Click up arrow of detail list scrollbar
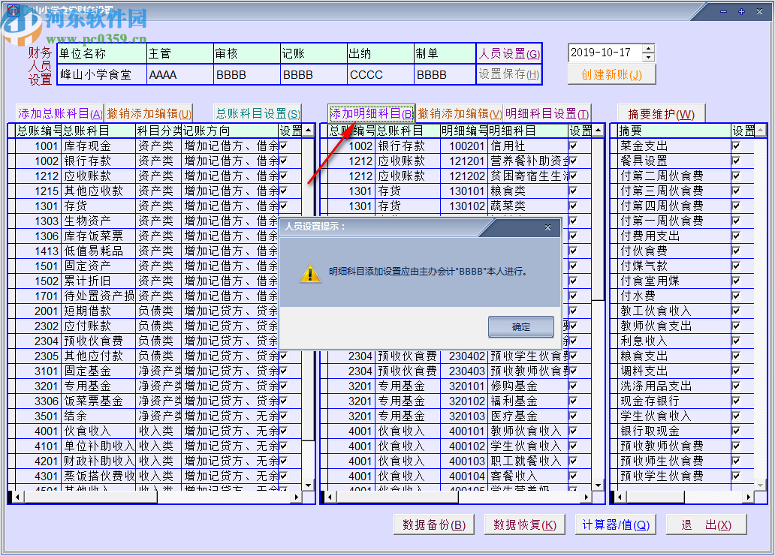This screenshot has width=775, height=556. (598, 130)
